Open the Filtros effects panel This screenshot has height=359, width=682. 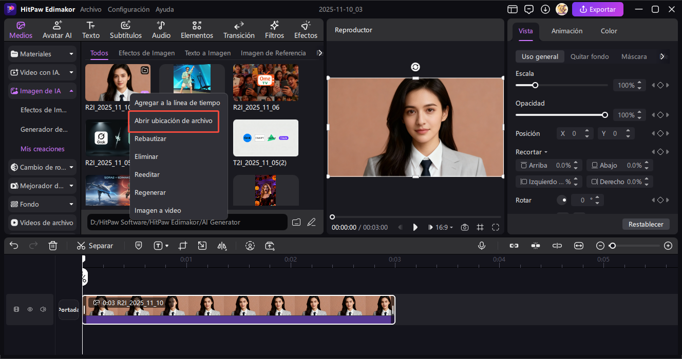[274, 30]
